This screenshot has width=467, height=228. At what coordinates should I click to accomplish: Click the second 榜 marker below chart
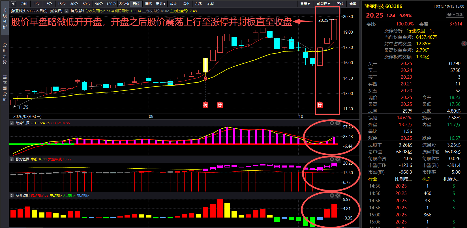220,105
